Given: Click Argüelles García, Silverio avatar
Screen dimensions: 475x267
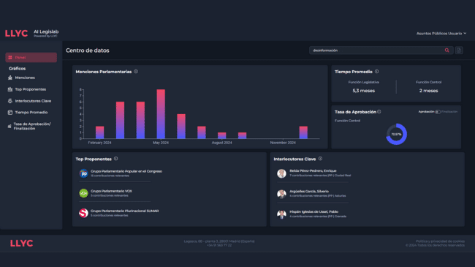Looking at the screenshot, I should [281, 194].
